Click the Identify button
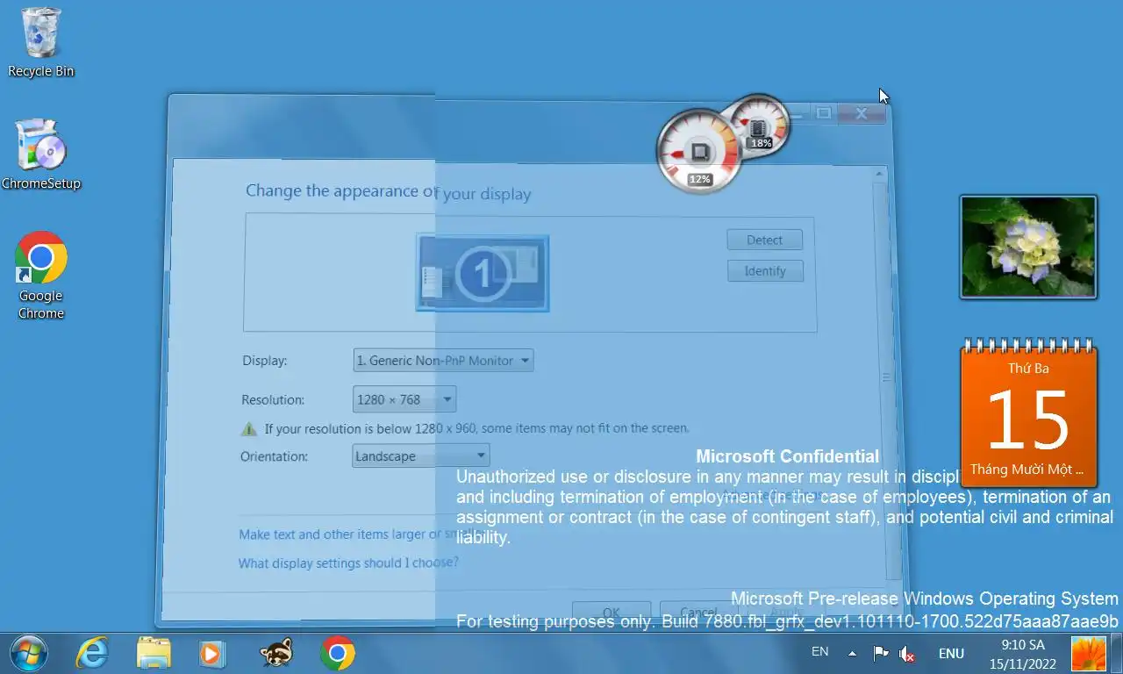Viewport: 1123px width, 674px height. pos(765,271)
